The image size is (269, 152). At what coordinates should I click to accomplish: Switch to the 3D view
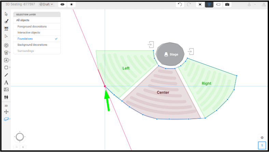click(6, 106)
